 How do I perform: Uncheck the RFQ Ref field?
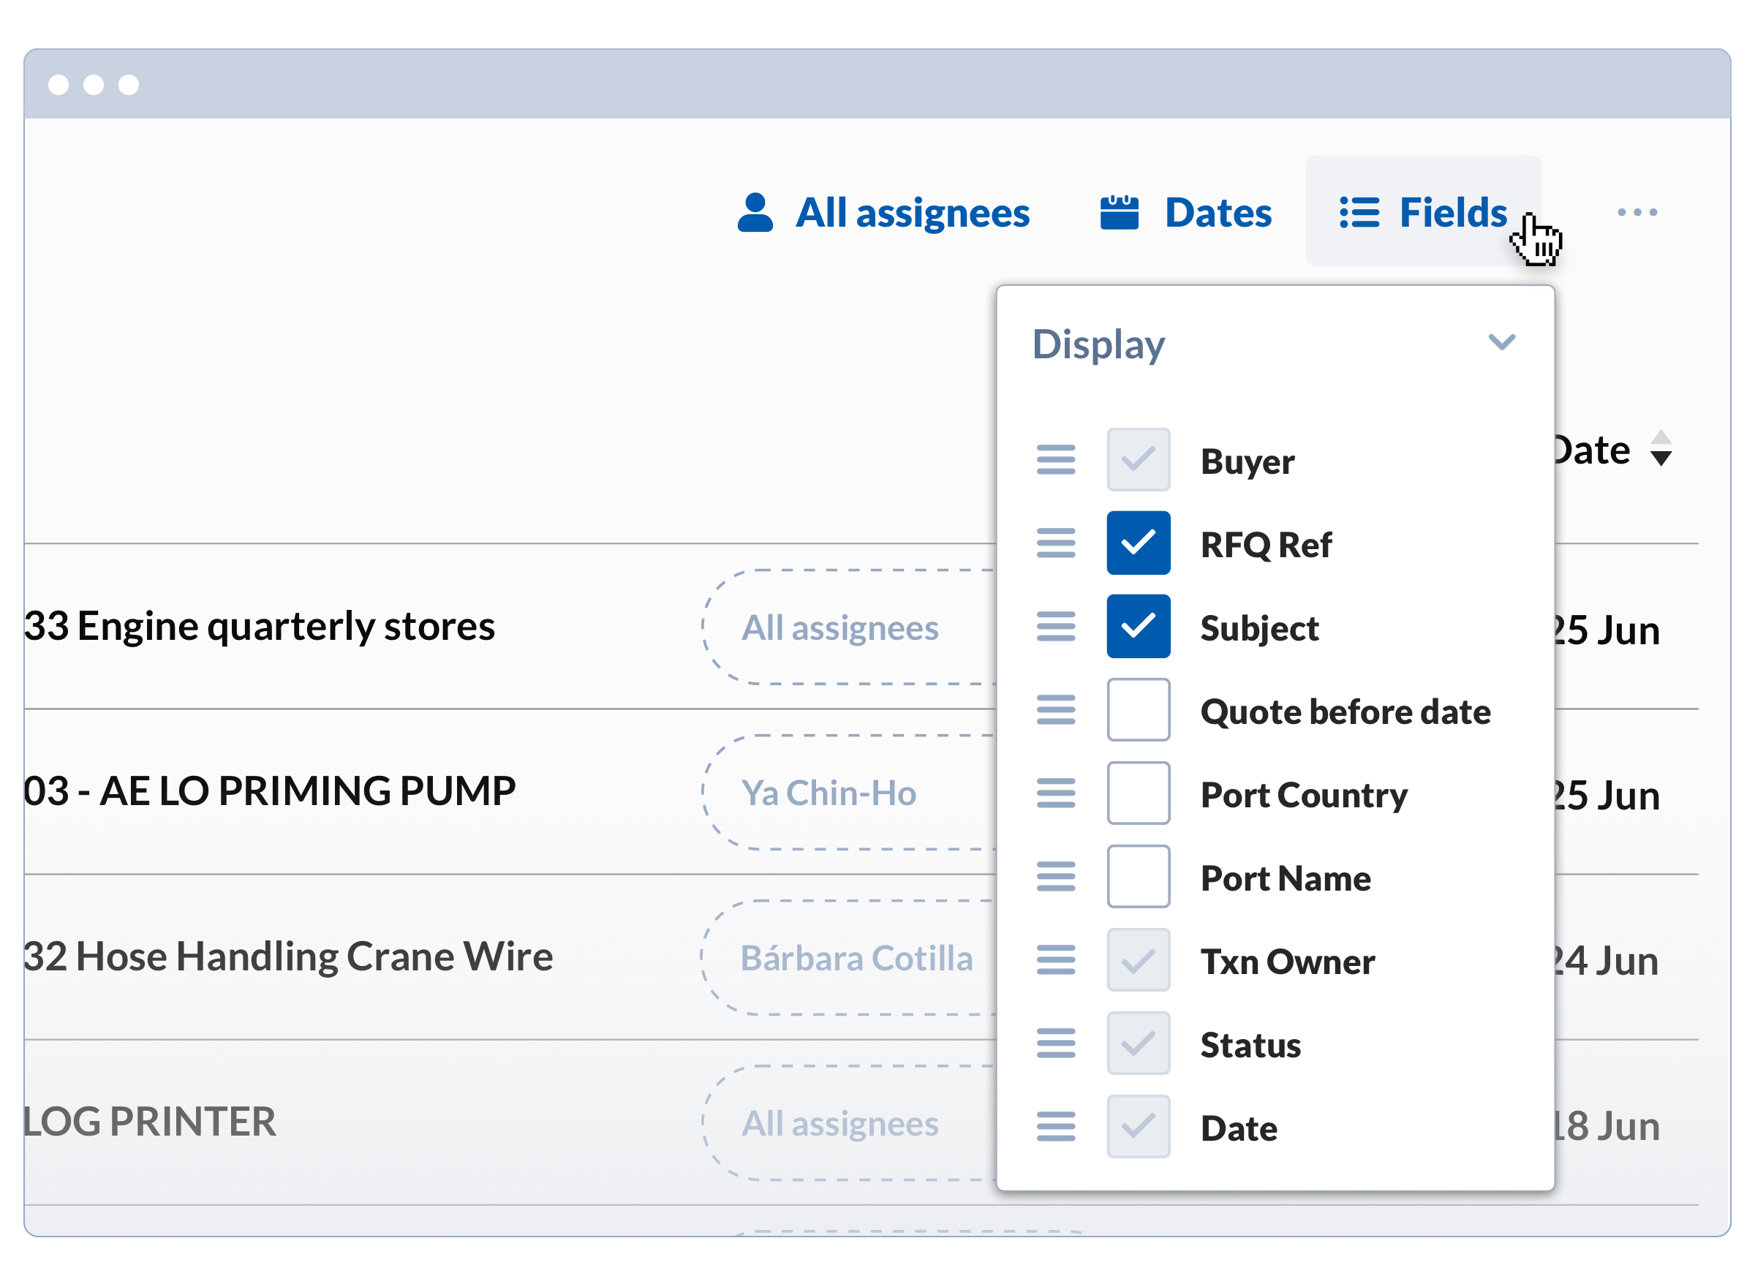click(x=1138, y=543)
